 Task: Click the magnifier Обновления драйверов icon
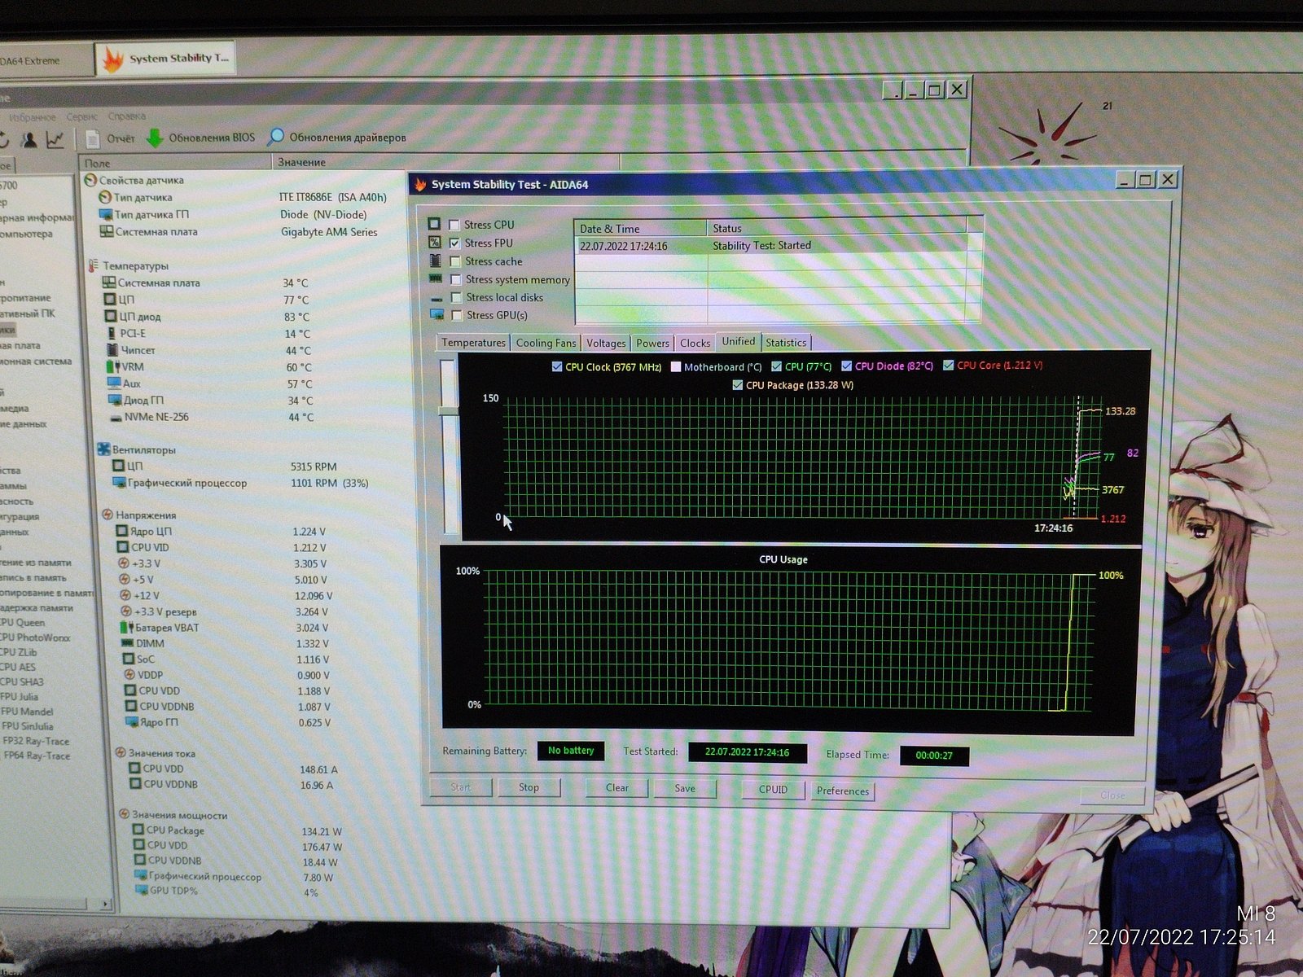[x=276, y=137]
